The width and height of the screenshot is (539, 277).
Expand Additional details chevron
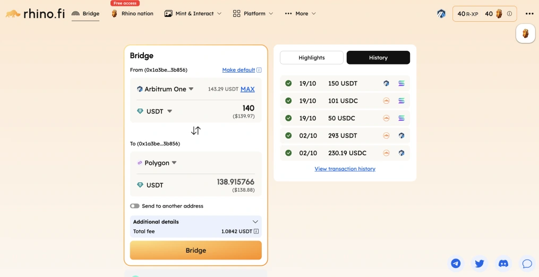[255, 222]
